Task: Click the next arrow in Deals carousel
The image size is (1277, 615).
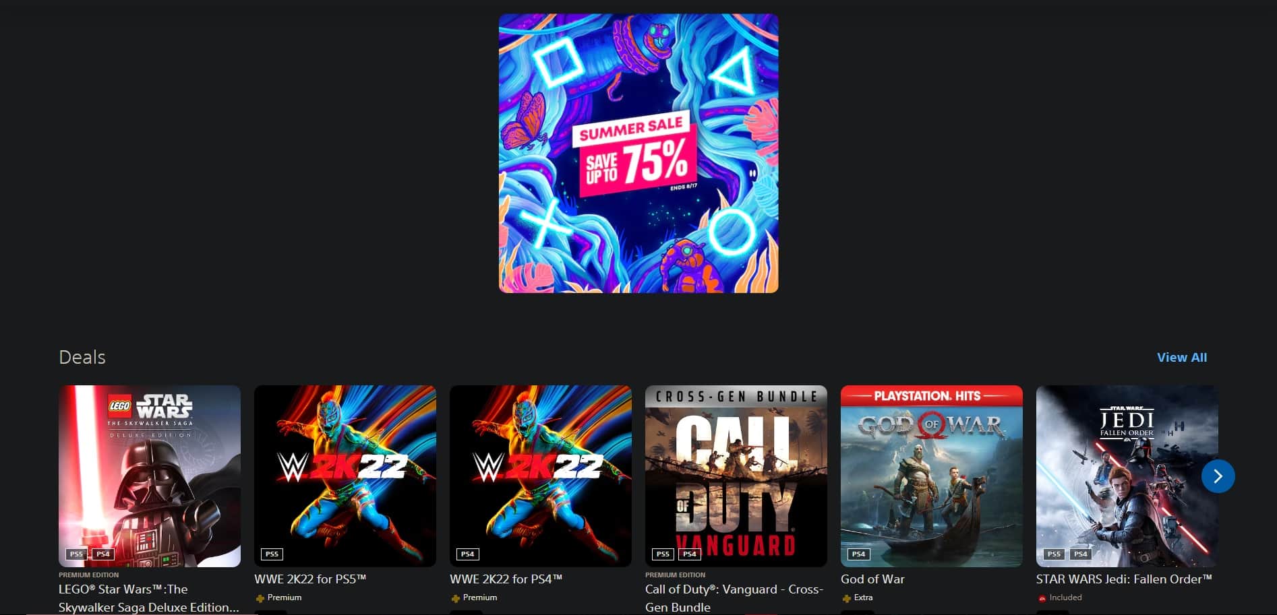Action: (x=1218, y=476)
